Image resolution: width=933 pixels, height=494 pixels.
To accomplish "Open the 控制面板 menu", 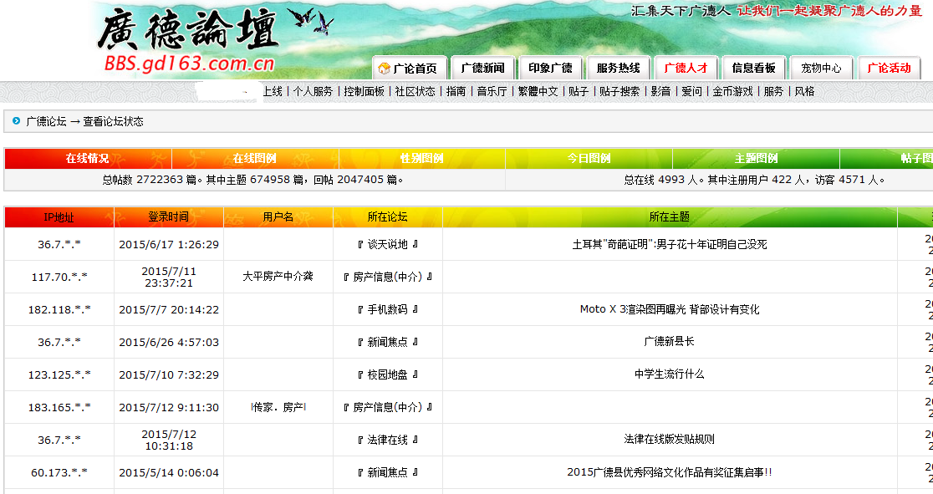I will point(365,91).
